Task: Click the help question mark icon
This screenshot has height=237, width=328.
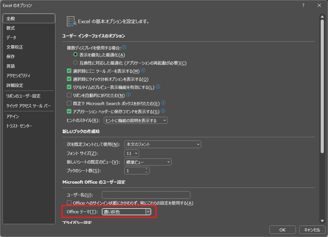Action: click(303, 5)
